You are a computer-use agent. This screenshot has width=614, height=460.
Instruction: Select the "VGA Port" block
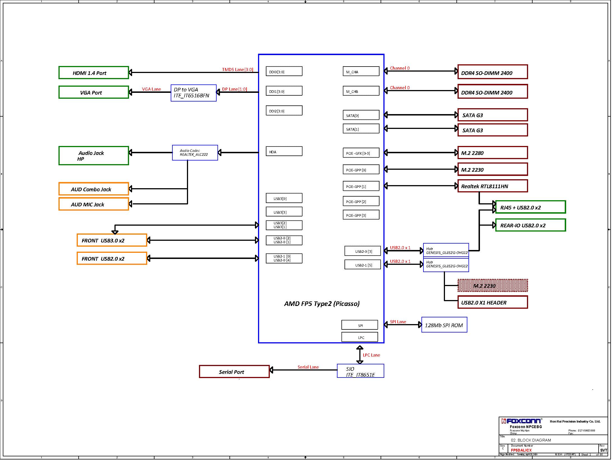94,92
